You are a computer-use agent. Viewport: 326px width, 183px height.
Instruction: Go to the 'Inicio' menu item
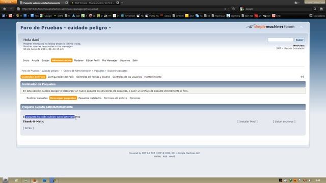[26, 60]
